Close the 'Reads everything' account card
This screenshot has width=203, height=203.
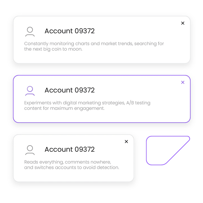[x=126, y=141]
